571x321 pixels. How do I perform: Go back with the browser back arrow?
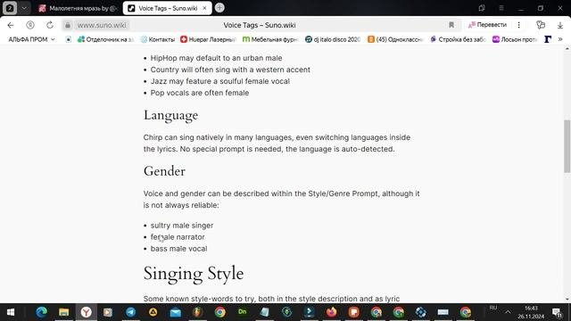coord(11,25)
